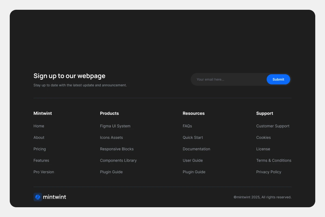The image size is (325, 217).
Task: Open the Documentation link
Action: pyautogui.click(x=196, y=149)
